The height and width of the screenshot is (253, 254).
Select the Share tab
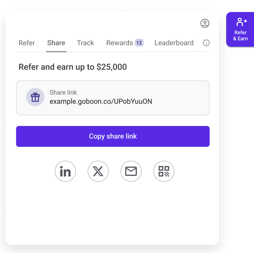click(x=56, y=43)
